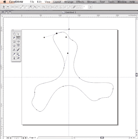Click the '1 of 1' page counter

[x=17, y=138]
